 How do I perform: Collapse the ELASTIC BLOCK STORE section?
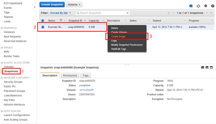(2, 63)
